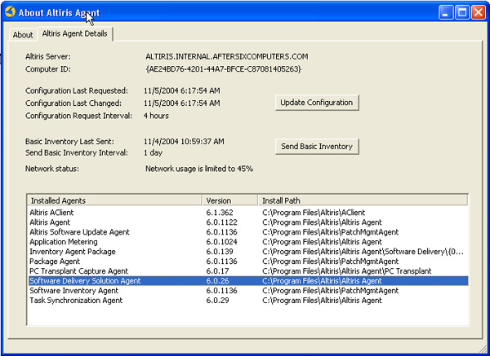Click version 6.0.29 cell
The height and width of the screenshot is (356, 490).
point(217,301)
